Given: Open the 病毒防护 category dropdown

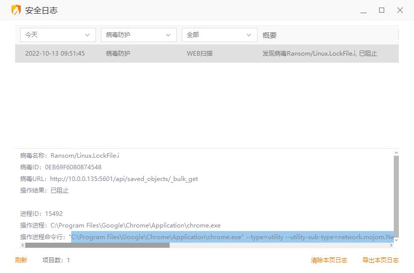Looking at the screenshot, I should (139, 35).
